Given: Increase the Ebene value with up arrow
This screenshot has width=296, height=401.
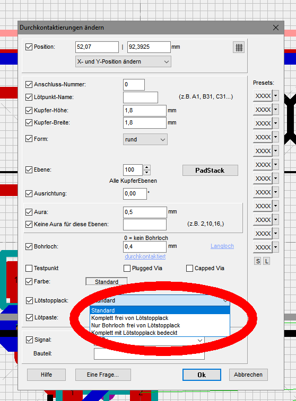Looking at the screenshot, I should [x=147, y=167].
